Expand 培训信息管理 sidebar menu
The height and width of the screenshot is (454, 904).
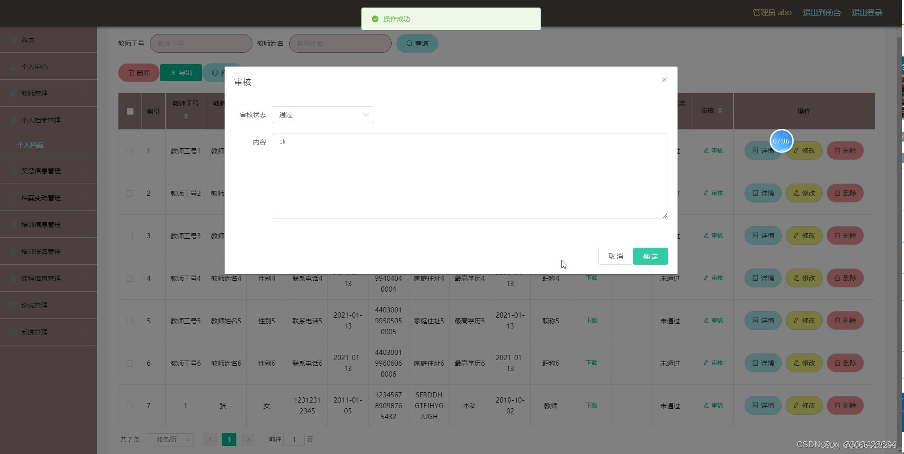click(x=49, y=225)
